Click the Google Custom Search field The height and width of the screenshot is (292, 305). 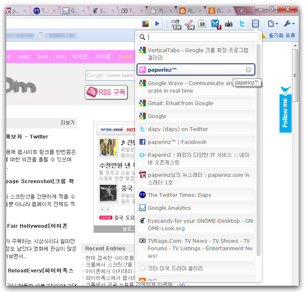tap(110, 76)
